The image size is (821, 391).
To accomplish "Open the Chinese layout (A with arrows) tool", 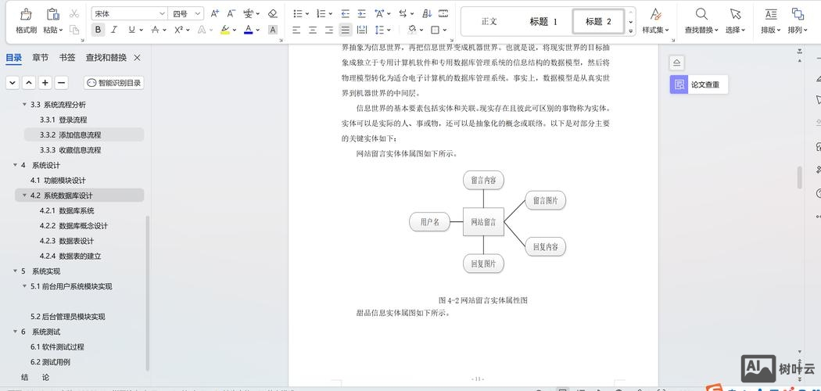I will 379,13.
